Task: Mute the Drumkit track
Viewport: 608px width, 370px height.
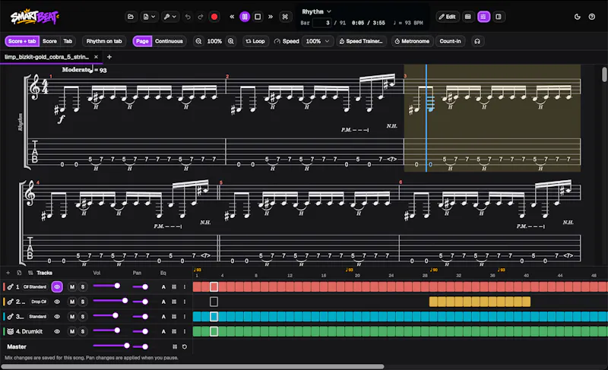Action: tap(71, 331)
